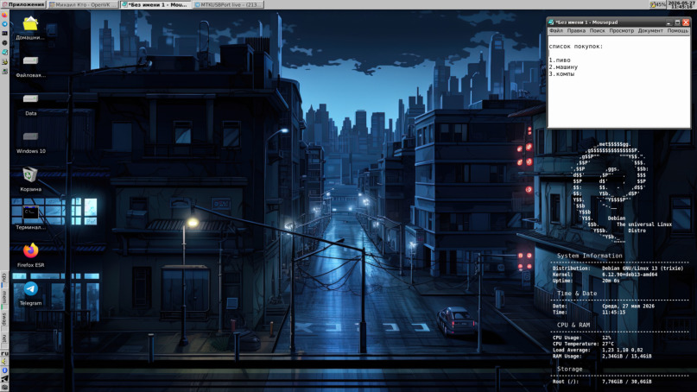
Task: Click the net traffic monitor
Action: tap(4, 340)
